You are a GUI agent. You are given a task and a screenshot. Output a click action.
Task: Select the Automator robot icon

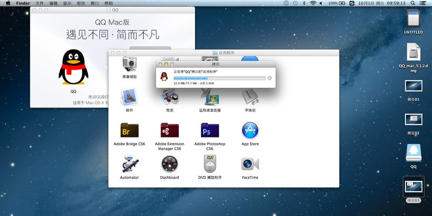130,164
